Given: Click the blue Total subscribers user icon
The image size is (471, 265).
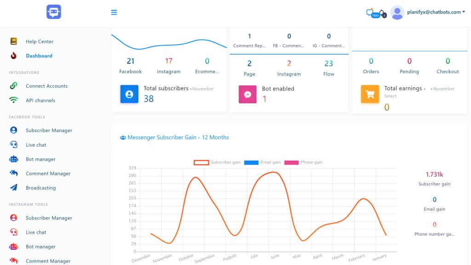Looking at the screenshot, I should [129, 94].
